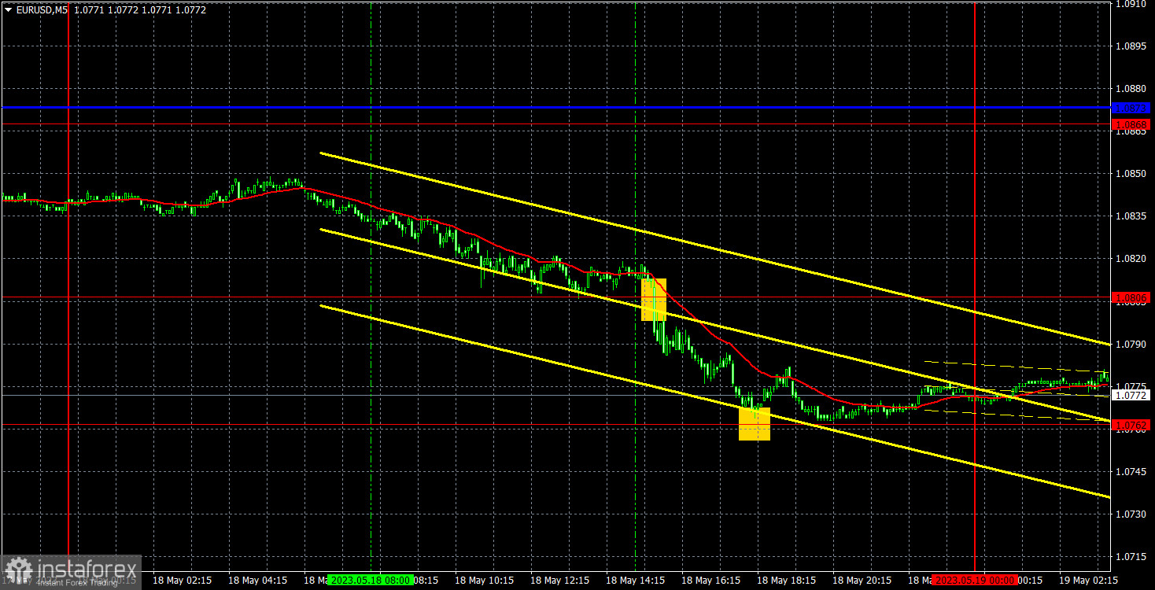1155x590 pixels.
Task: Click the 19 May 02:15 time label
Action: [x=1088, y=580]
